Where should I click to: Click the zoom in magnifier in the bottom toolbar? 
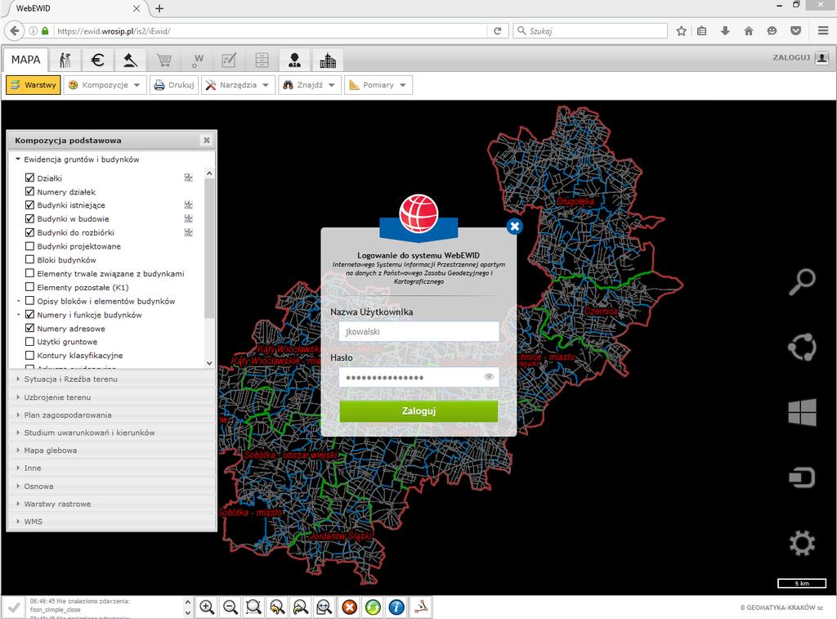click(207, 608)
